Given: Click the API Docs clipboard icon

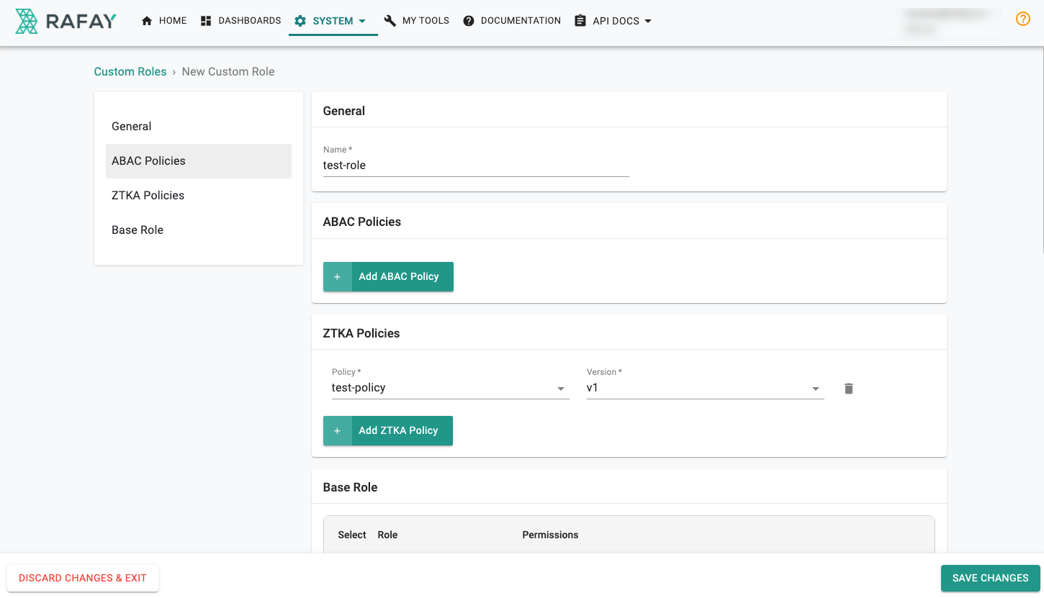Looking at the screenshot, I should (580, 21).
